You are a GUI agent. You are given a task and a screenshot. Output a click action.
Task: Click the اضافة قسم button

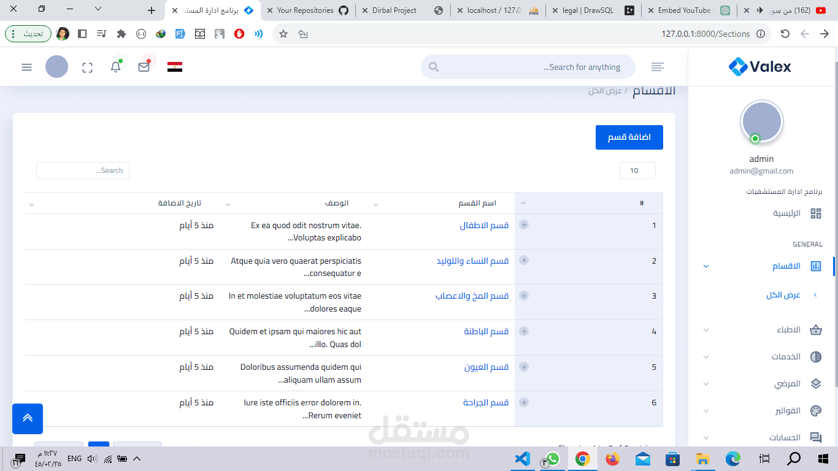click(629, 137)
